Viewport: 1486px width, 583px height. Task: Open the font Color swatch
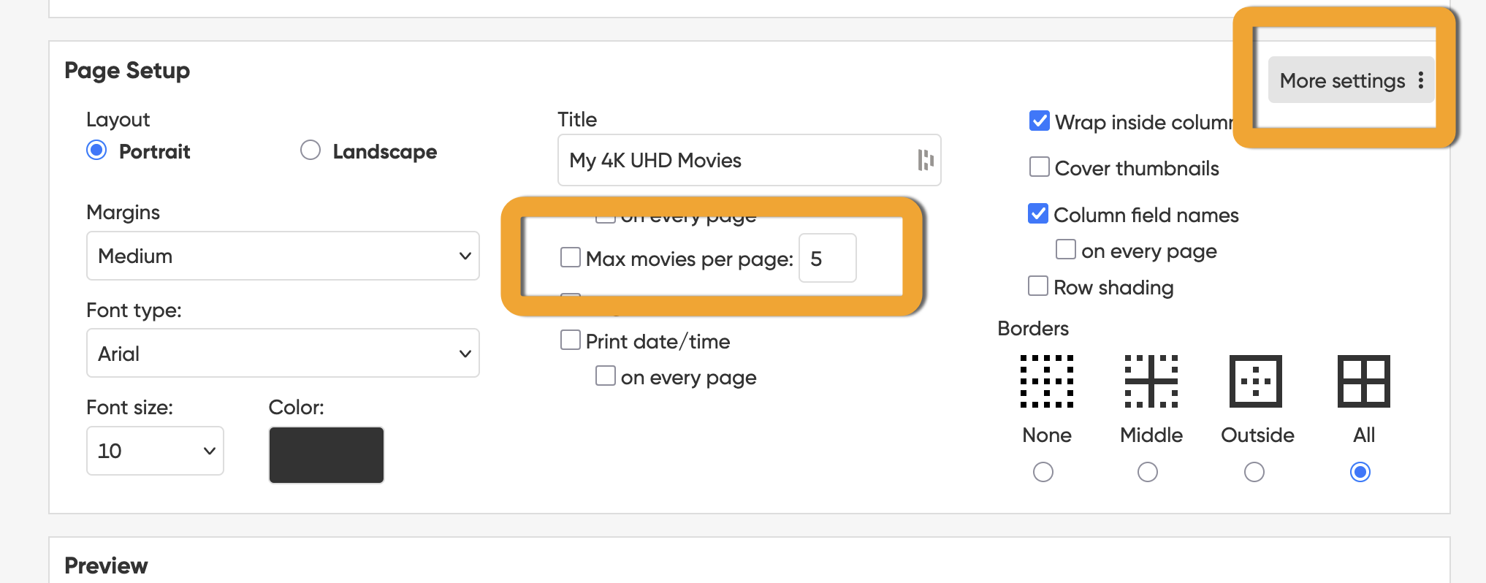pyautogui.click(x=327, y=454)
